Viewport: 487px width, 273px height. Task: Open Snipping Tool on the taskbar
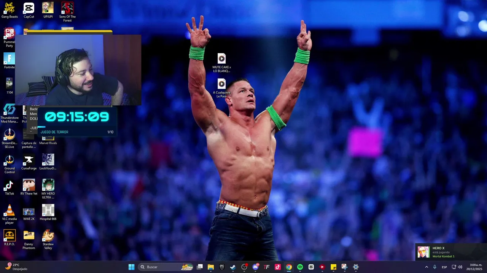click(x=344, y=267)
